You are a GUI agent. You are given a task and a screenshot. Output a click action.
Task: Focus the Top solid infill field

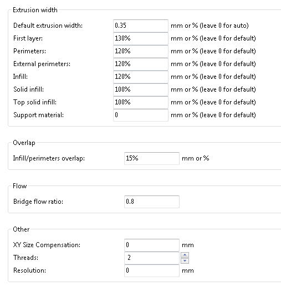141,102
